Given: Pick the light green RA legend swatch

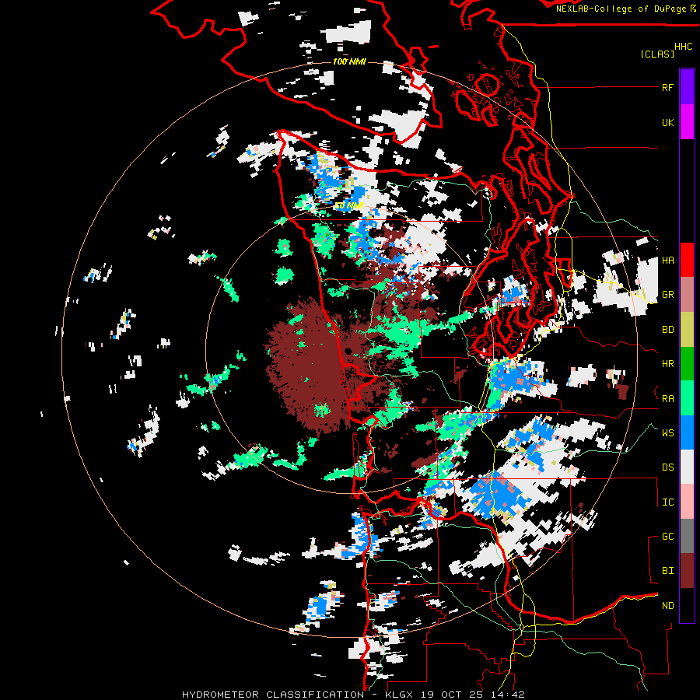Looking at the screenshot, I should (x=687, y=398).
